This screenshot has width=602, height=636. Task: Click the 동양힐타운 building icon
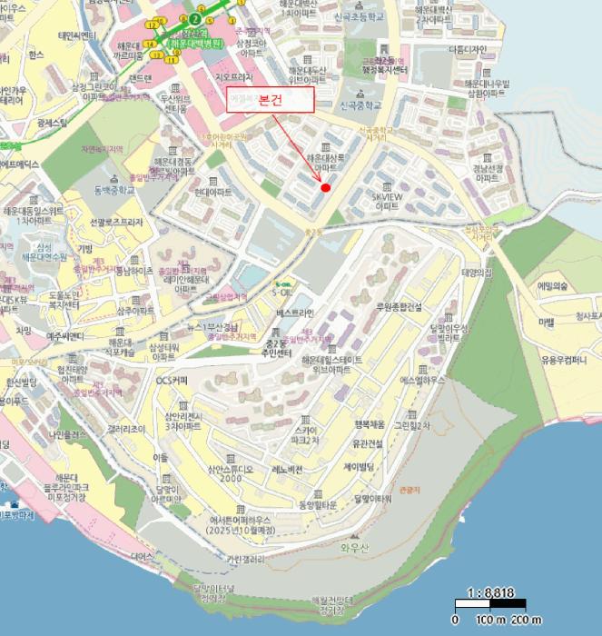317,492
